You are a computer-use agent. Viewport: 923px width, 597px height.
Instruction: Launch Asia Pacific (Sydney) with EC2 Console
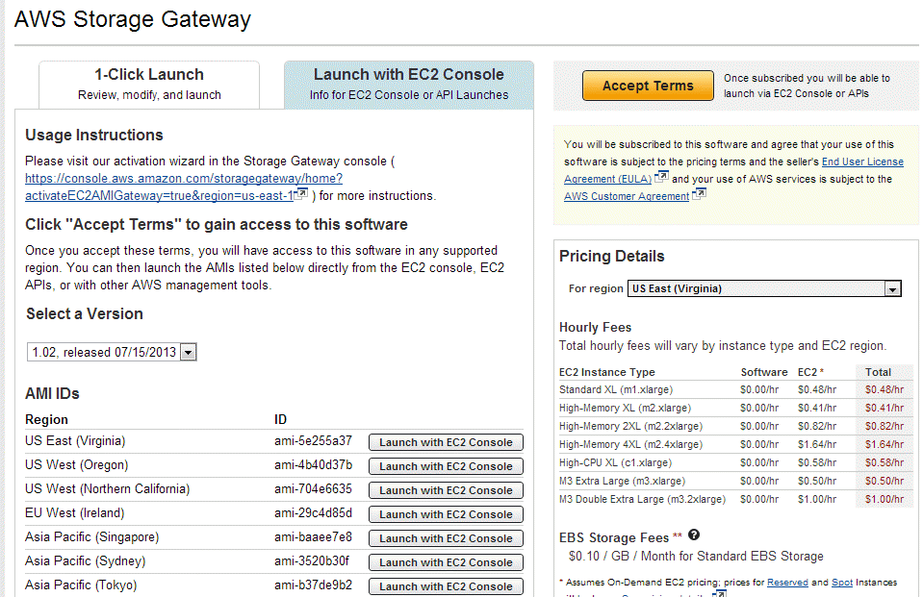446,563
